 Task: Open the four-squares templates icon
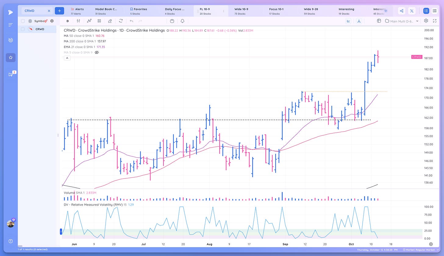pyautogui.click(x=99, y=21)
